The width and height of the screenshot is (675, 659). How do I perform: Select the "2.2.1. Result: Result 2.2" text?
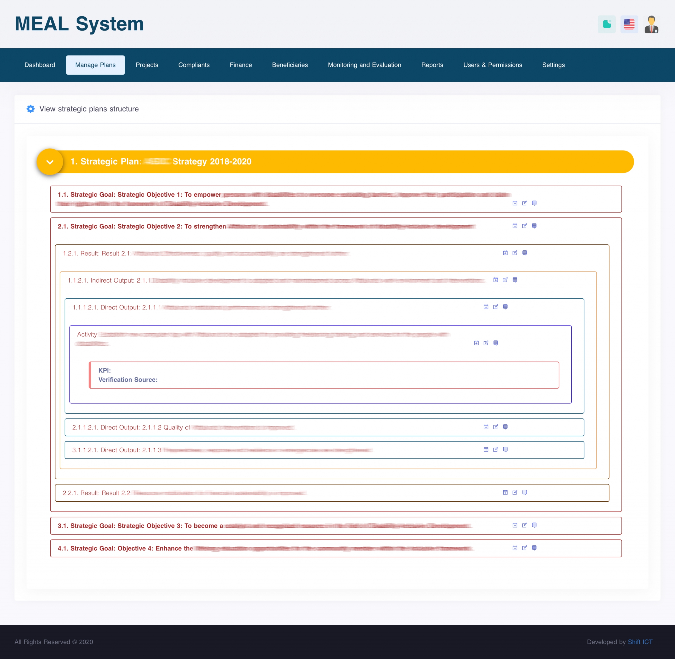[x=97, y=493]
